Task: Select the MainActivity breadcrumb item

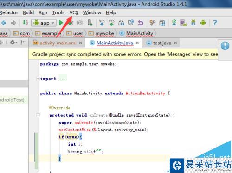Action: pyautogui.click(x=136, y=33)
